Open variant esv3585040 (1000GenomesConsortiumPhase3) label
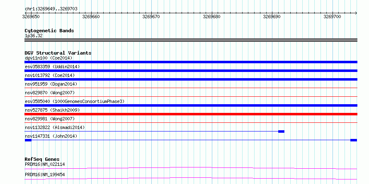Image resolution: width=369 pixels, height=184 pixels. (x=75, y=101)
